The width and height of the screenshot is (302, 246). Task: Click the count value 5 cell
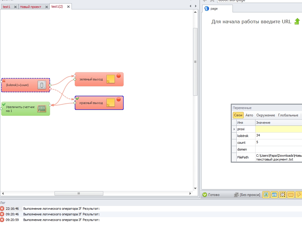[x=279, y=143]
